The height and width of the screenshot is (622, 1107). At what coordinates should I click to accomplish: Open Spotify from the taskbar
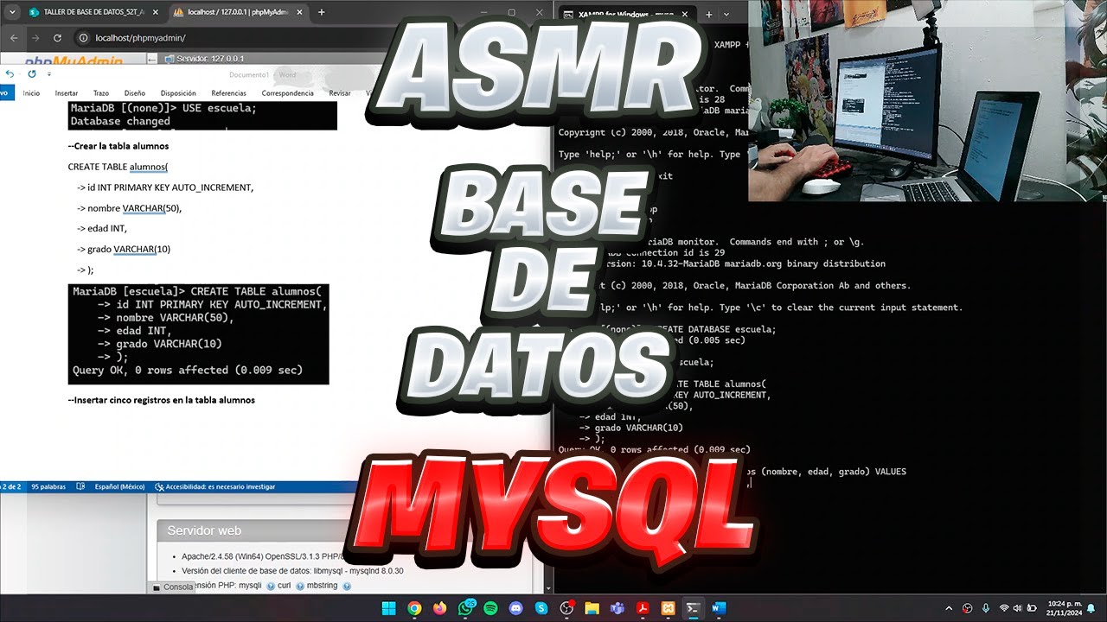click(490, 608)
